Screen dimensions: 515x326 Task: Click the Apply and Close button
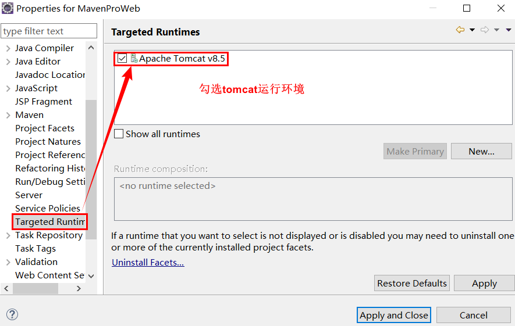click(x=394, y=315)
